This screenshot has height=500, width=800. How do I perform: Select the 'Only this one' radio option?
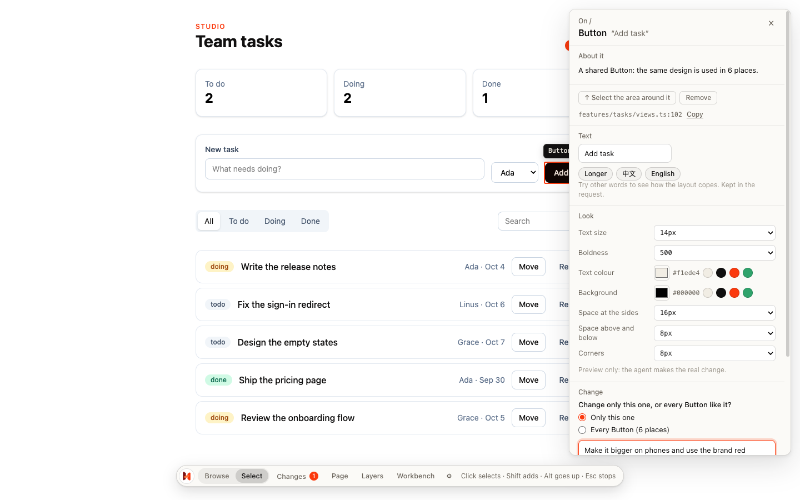(582, 418)
